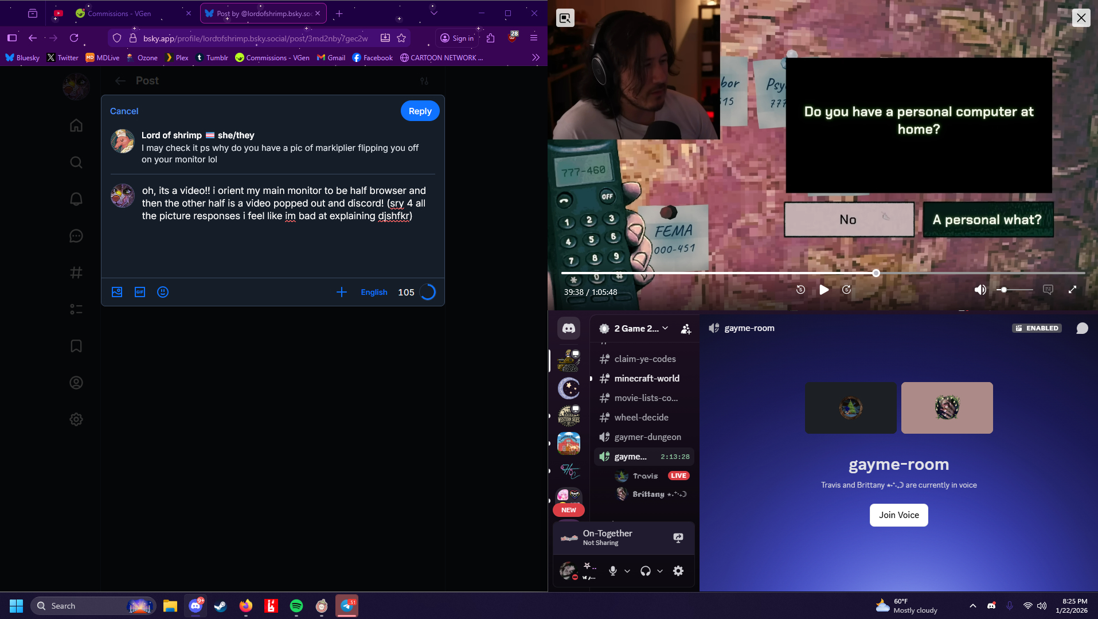
Task: Open the emoji picker in composer
Action: click(x=163, y=292)
